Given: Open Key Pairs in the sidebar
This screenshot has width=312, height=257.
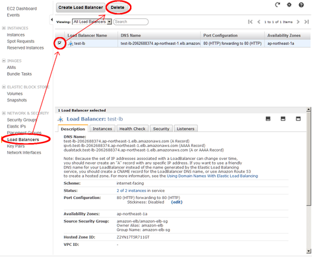Looking at the screenshot, I should pos(16,146).
